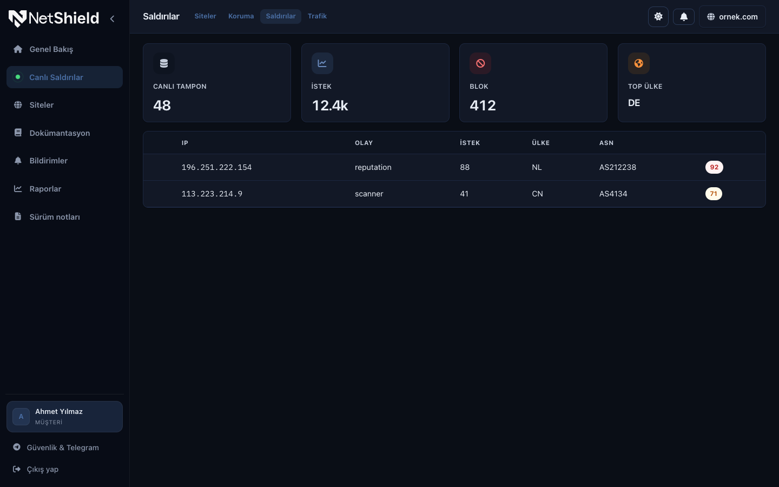Click the Sürüm notları document icon
The image size is (779, 487).
tap(18, 217)
